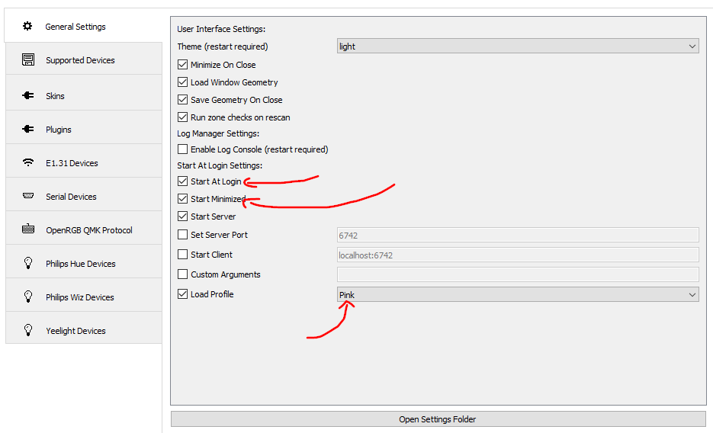
Task: Disable the Start Minimized checkbox
Action: [182, 199]
